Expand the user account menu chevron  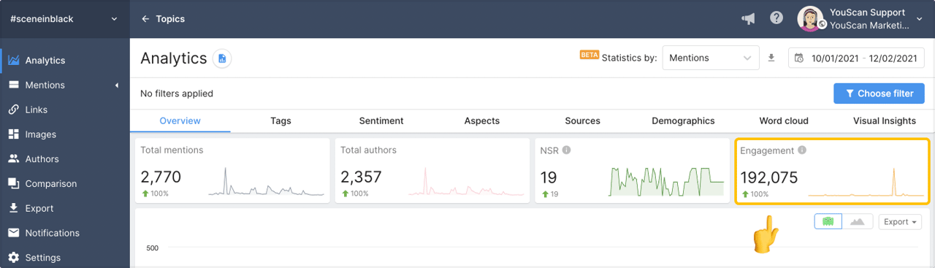tap(919, 19)
